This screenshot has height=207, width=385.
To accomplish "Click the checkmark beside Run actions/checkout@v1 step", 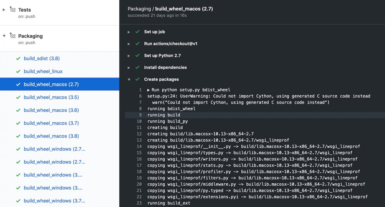I will [x=137, y=43].
